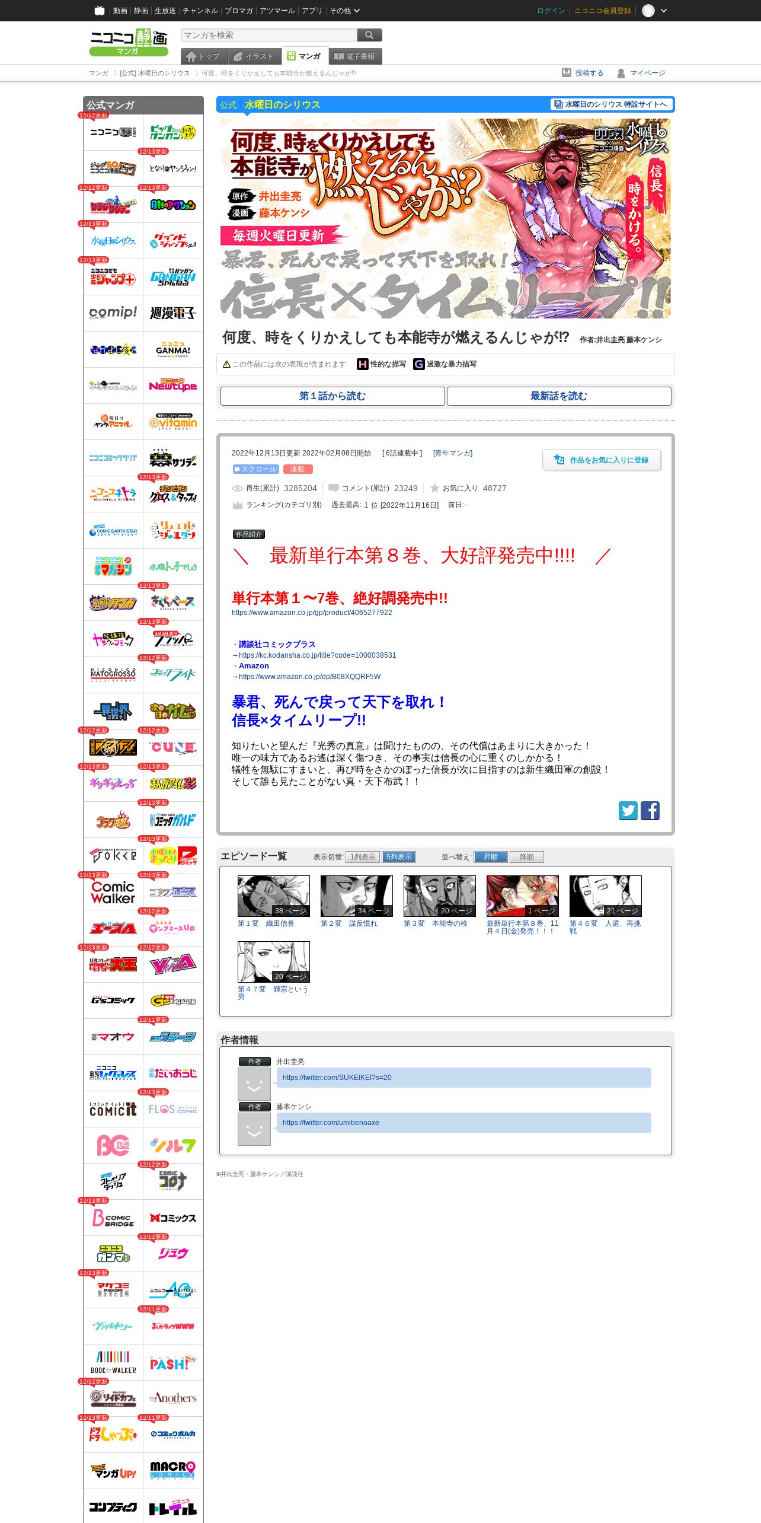Image resolution: width=761 pixels, height=1523 pixels.
Task: Select the 電子書籍 tab
Action: pyautogui.click(x=356, y=56)
